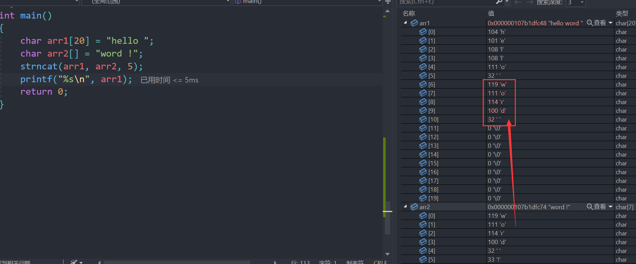Click the icon of arr1 element [18]
636x264 pixels.
(x=423, y=189)
